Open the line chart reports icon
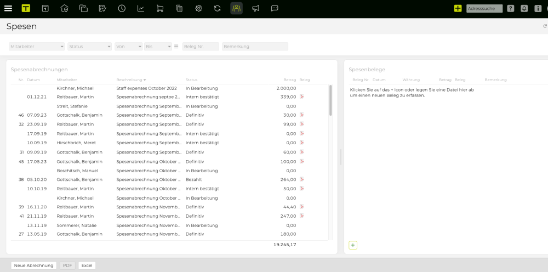The height and width of the screenshot is (272, 548). point(141,8)
